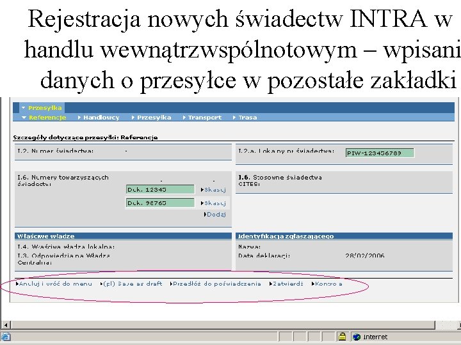Click Skasuj next to Dok. 12345
This screenshot has width=461, height=345.
click(215, 190)
